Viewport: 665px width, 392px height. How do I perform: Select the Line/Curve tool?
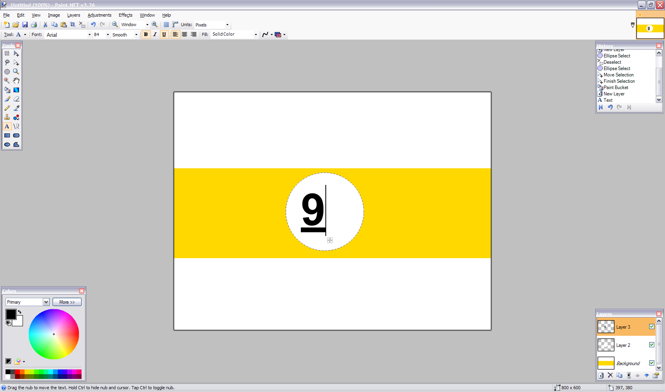pos(16,126)
